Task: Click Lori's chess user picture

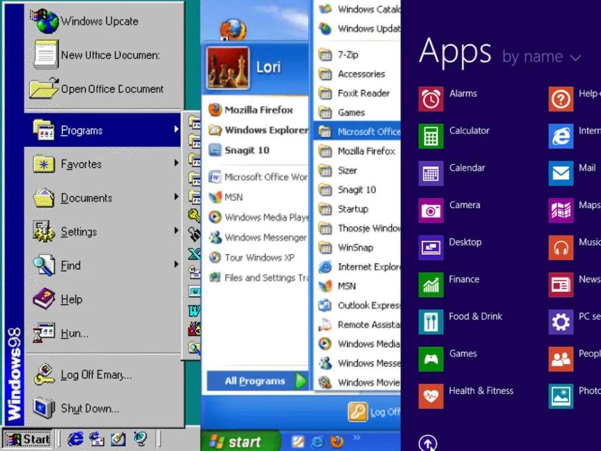Action: [228, 68]
